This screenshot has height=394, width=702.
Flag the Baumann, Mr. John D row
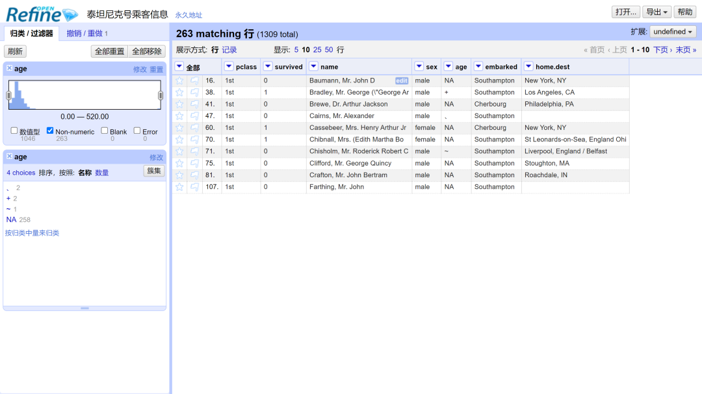coord(194,80)
